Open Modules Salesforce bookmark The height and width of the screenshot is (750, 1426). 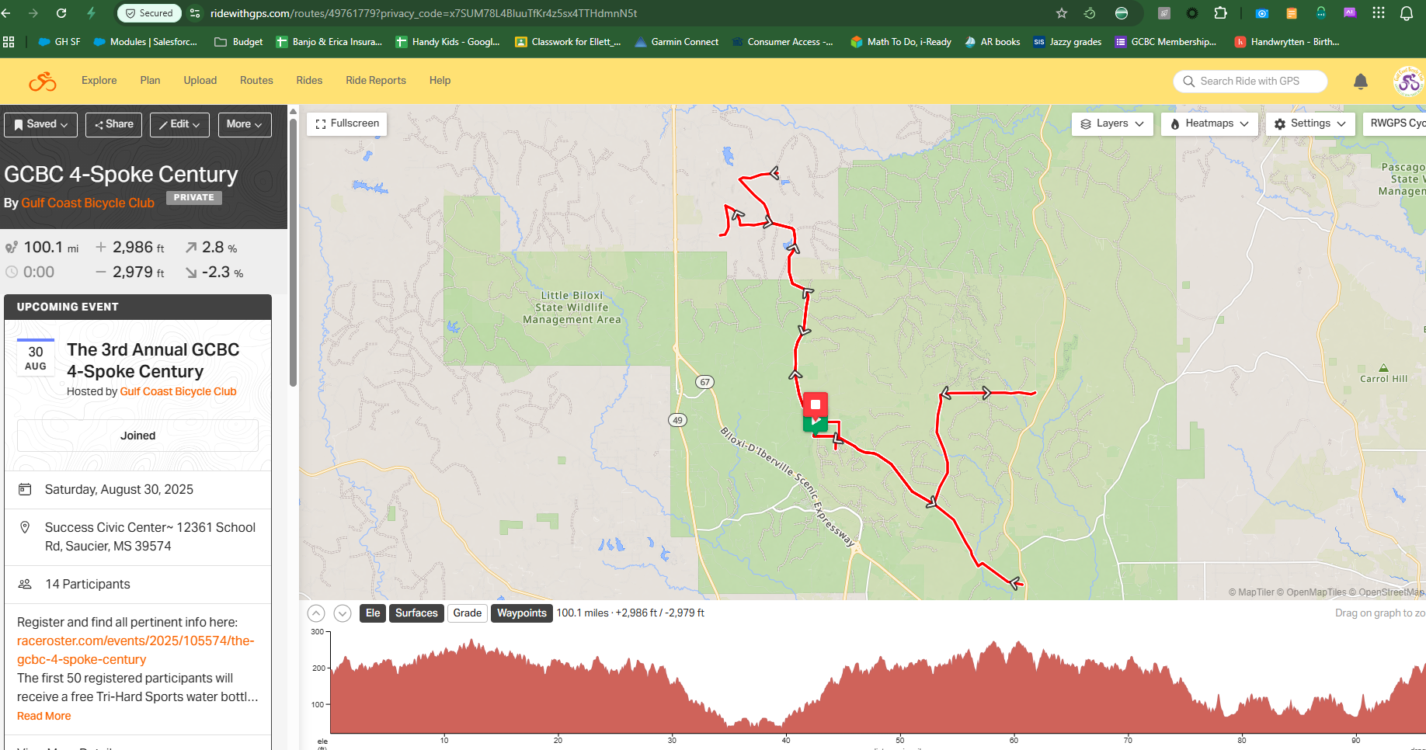145,42
